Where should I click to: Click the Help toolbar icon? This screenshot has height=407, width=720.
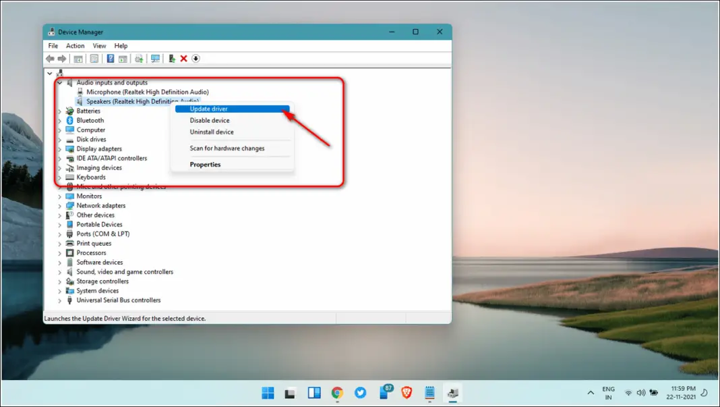pyautogui.click(x=110, y=58)
